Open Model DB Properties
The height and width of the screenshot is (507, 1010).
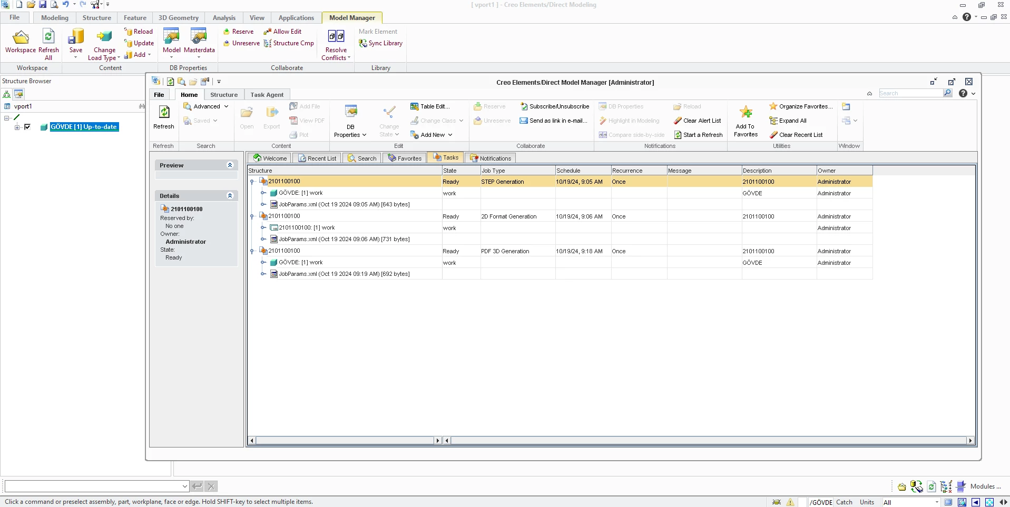[171, 42]
